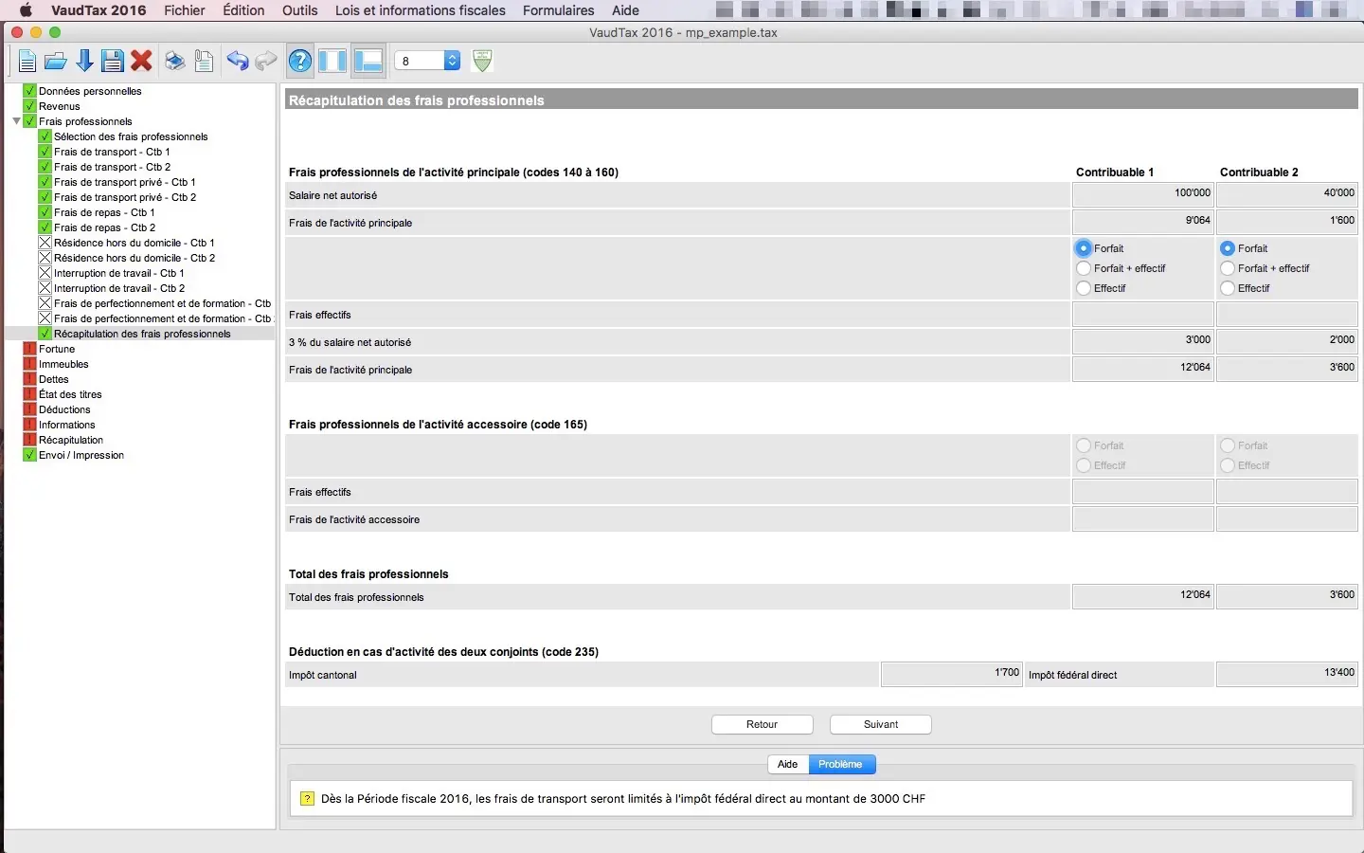Click the status icon beside Dettes

tap(29, 379)
